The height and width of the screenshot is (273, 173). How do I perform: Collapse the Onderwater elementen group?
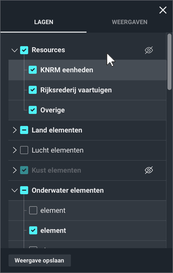pyautogui.click(x=14, y=190)
